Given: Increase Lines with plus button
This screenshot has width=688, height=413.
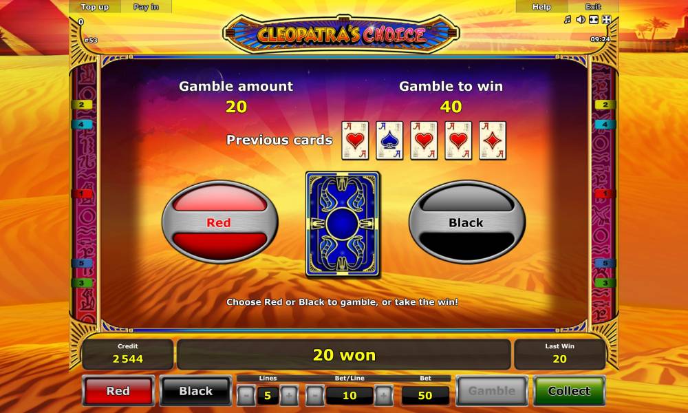Looking at the screenshot, I should point(289,395).
